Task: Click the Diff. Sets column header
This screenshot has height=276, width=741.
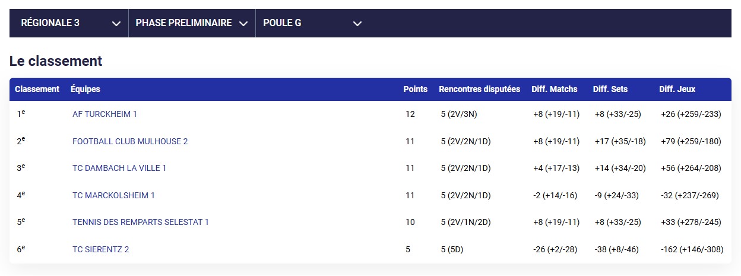Action: coord(610,89)
